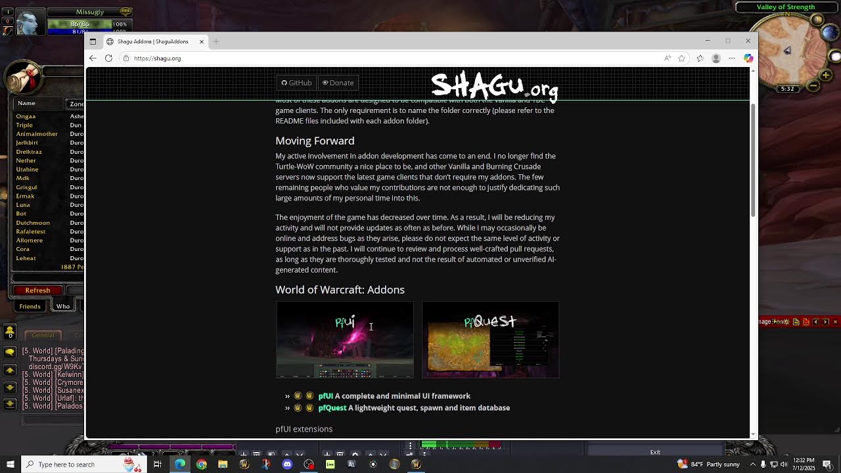Screen dimensions: 841x473
Task: Close the Shagu Addons browser tab
Action: tap(202, 41)
